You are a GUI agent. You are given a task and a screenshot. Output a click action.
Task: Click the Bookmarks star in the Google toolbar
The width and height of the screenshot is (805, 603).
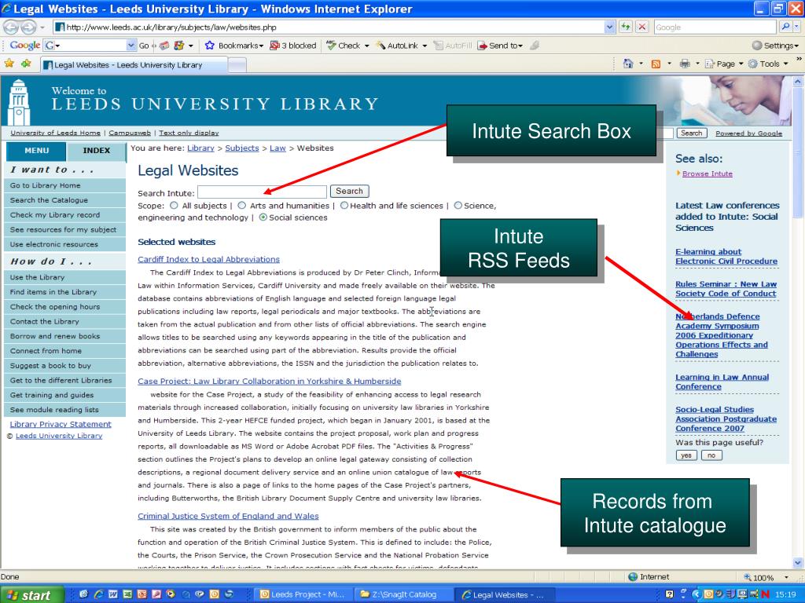209,46
